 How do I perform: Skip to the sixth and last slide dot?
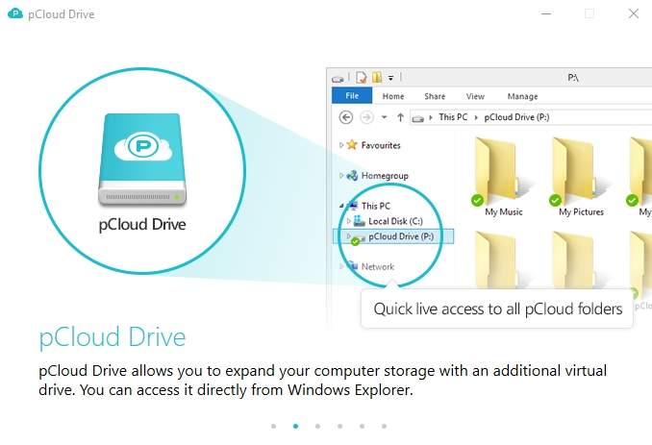click(x=384, y=427)
